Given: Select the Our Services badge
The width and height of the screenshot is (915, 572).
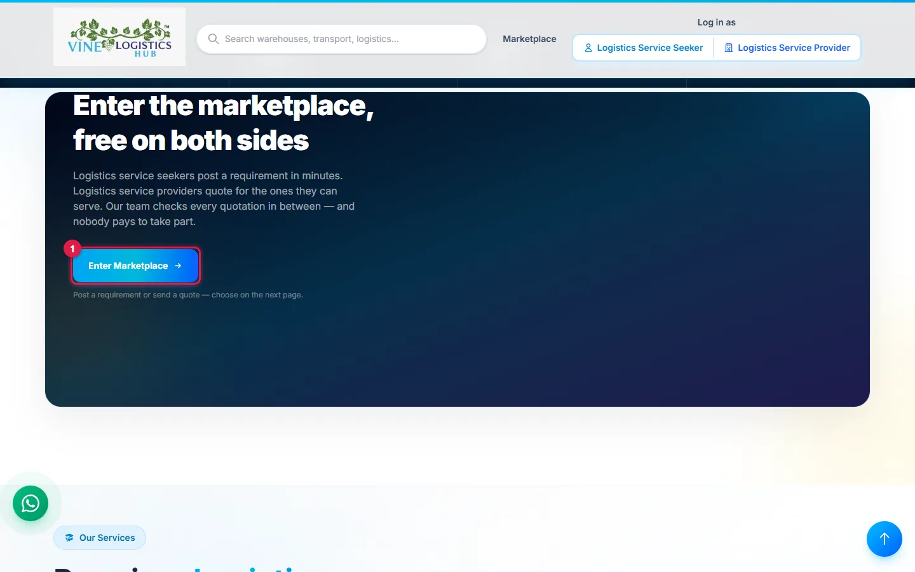Looking at the screenshot, I should [x=100, y=538].
